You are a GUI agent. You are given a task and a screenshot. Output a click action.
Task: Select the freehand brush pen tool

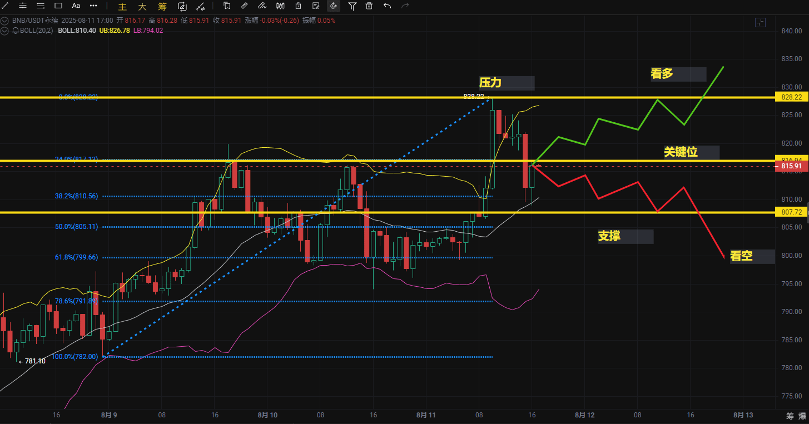tap(262, 6)
